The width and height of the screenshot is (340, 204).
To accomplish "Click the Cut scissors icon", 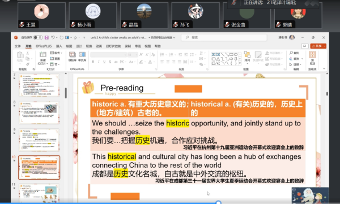I will 28,53.
